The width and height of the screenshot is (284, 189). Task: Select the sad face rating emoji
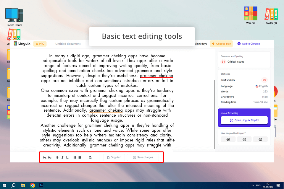228,139
